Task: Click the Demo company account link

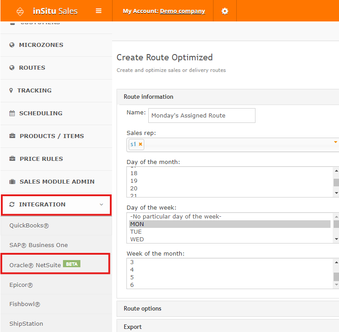Action: pyautogui.click(x=183, y=11)
